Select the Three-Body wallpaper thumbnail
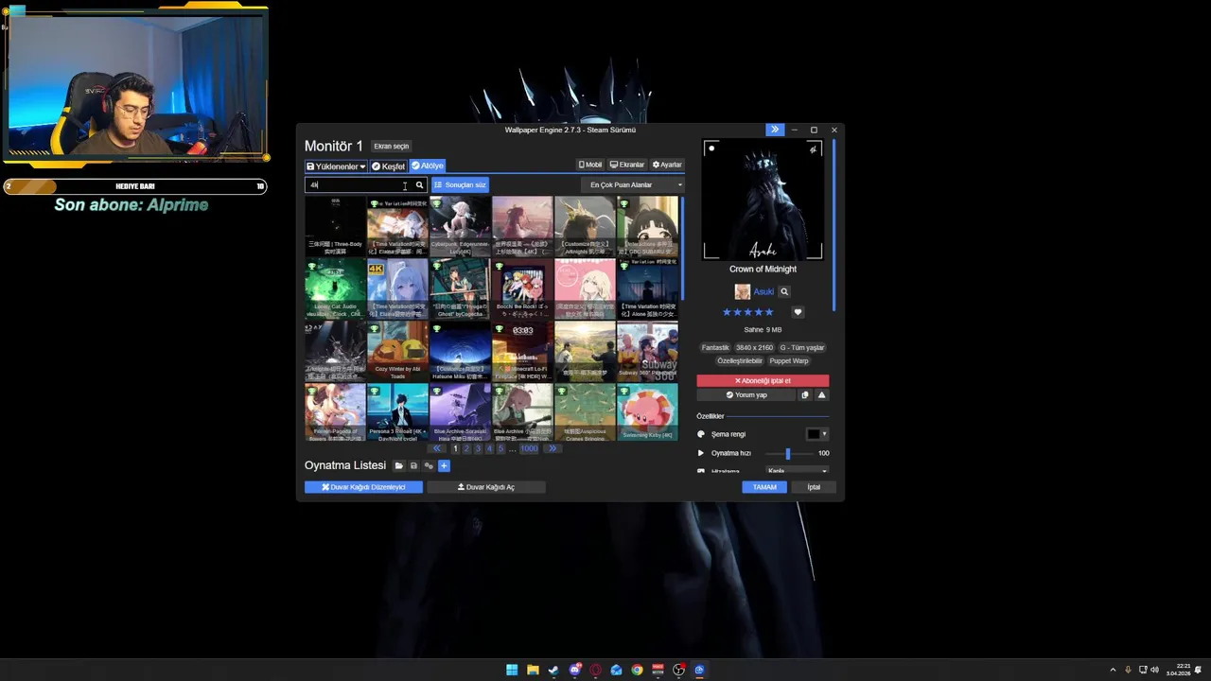1211x681 pixels. point(335,227)
